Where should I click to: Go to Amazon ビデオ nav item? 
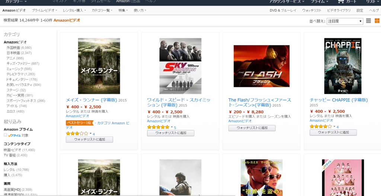[14, 10]
